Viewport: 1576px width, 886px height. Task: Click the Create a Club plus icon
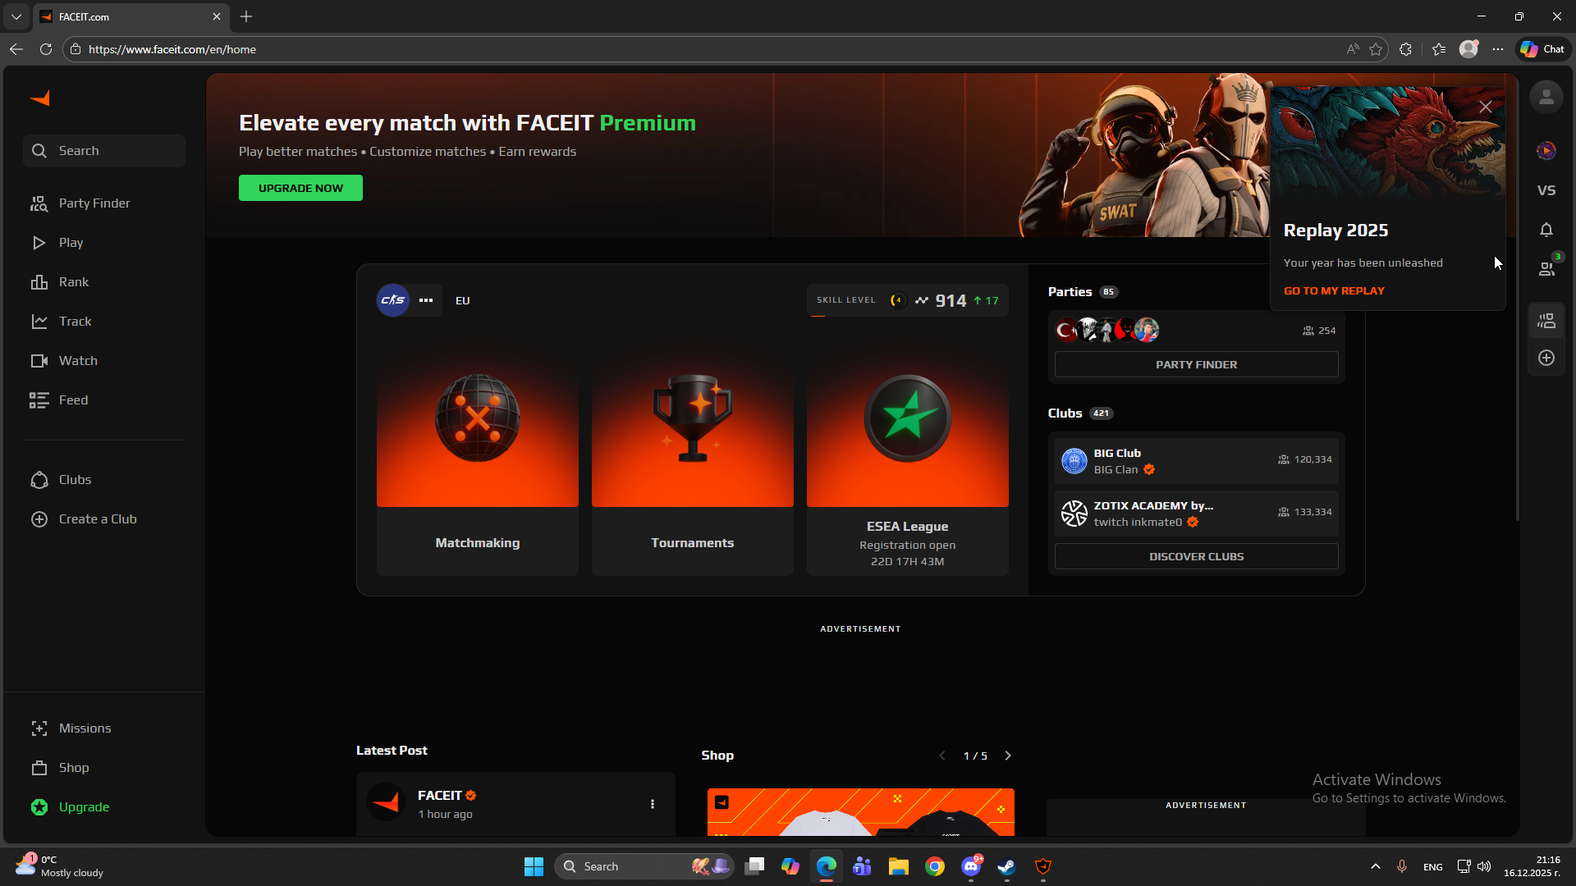point(39,519)
